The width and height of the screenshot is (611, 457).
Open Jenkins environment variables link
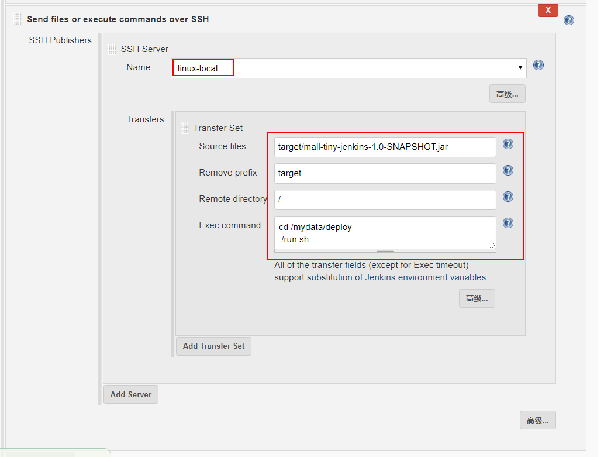point(425,277)
